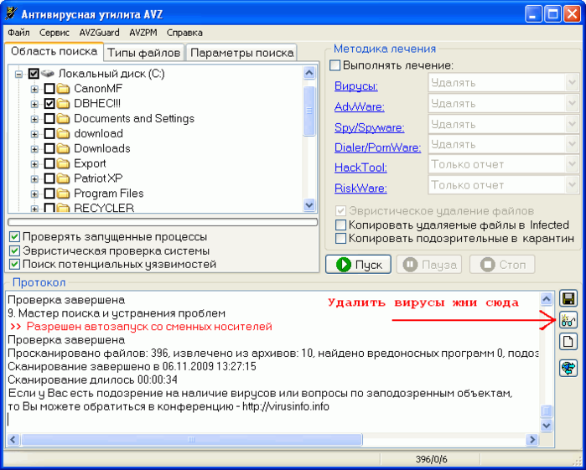Open the Вирусы action dropdown

click(x=572, y=83)
